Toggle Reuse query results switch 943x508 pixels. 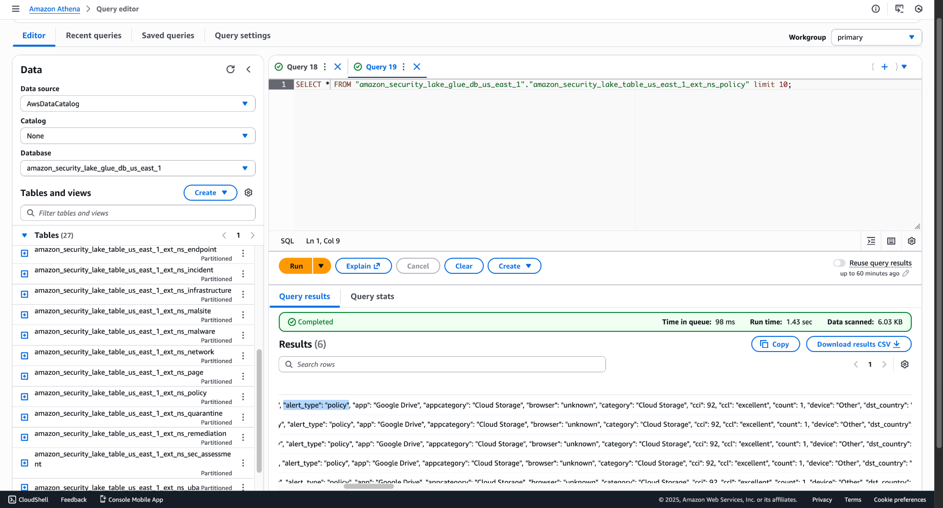coord(839,263)
